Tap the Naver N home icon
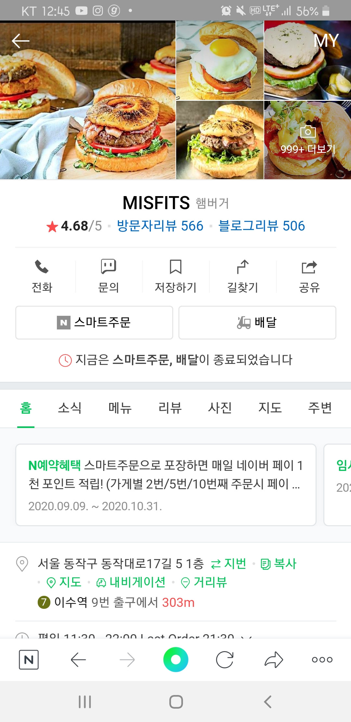 point(29,660)
